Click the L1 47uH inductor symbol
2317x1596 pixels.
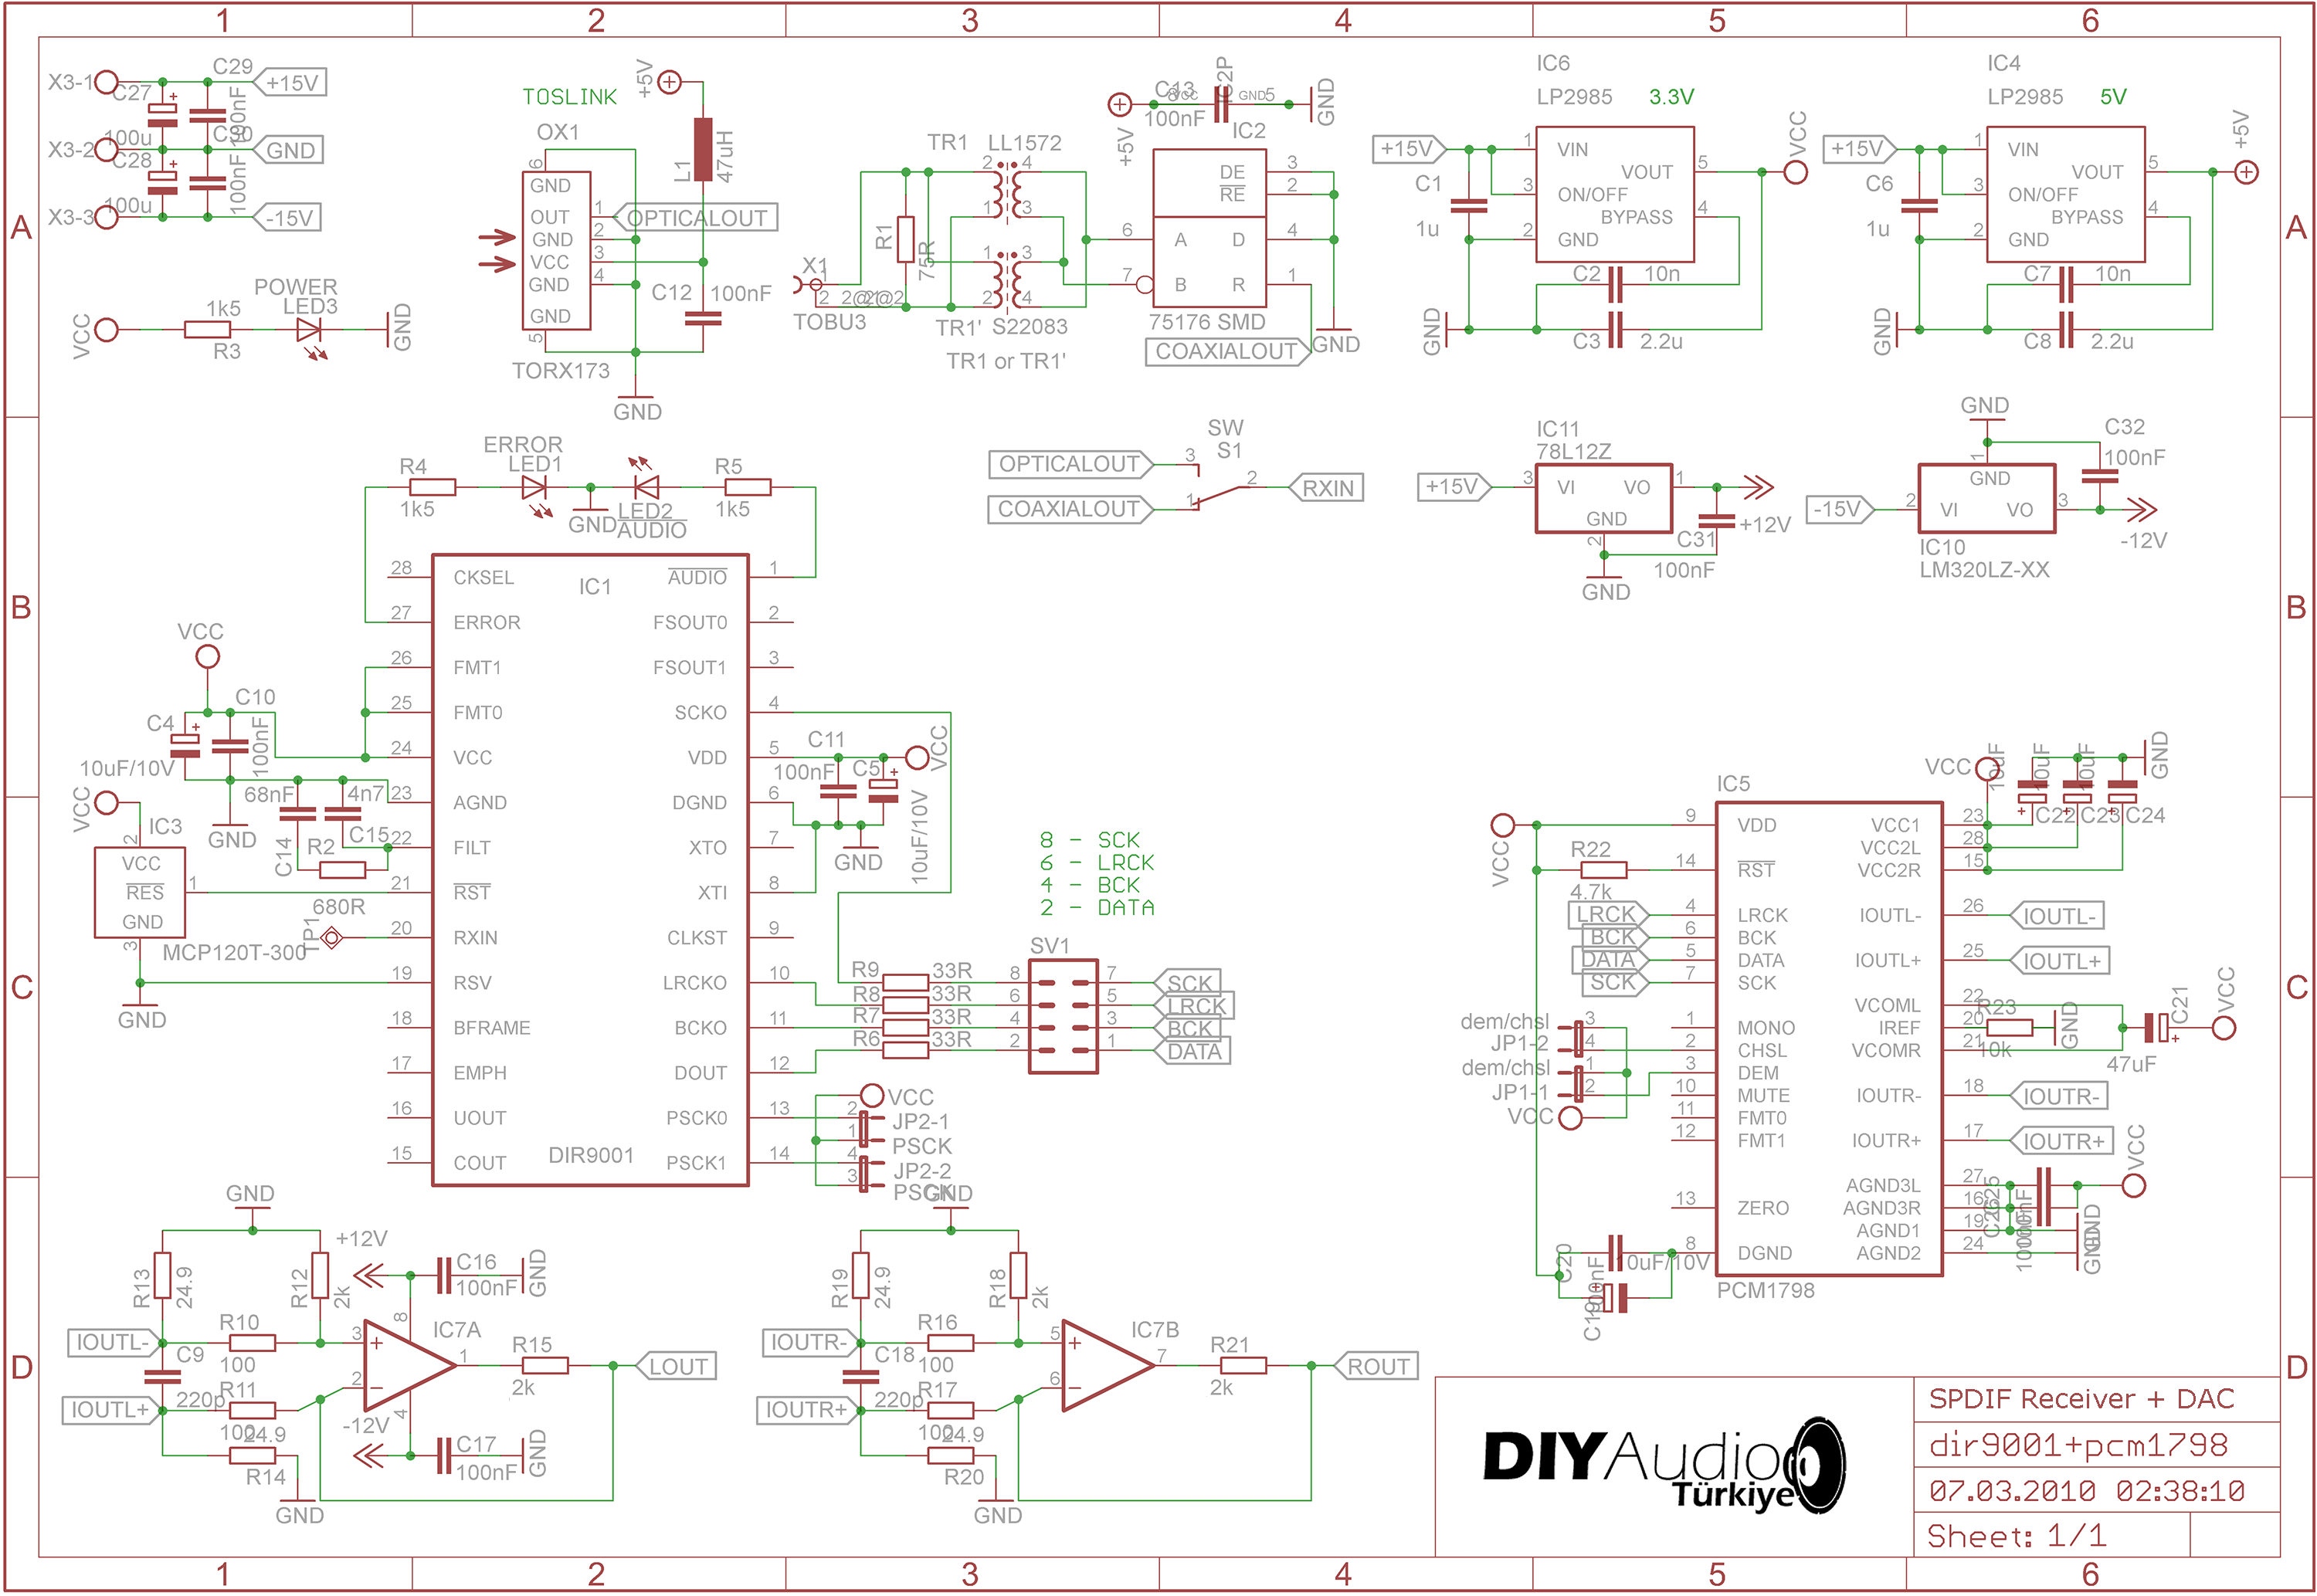(703, 150)
